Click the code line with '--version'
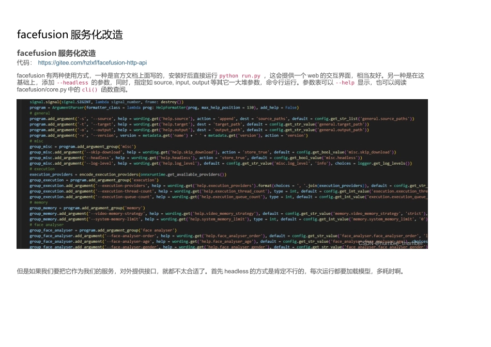 (169, 135)
